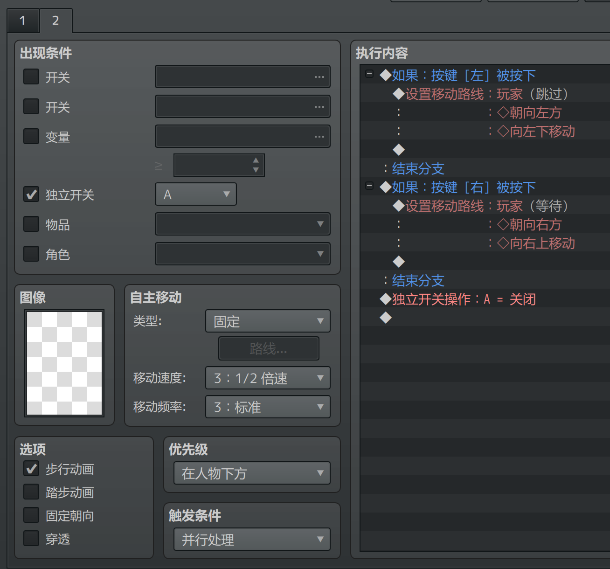Screen dimensions: 610x569
Task: Uncheck the 独立开关 condition checkbox
Action: click(31, 194)
